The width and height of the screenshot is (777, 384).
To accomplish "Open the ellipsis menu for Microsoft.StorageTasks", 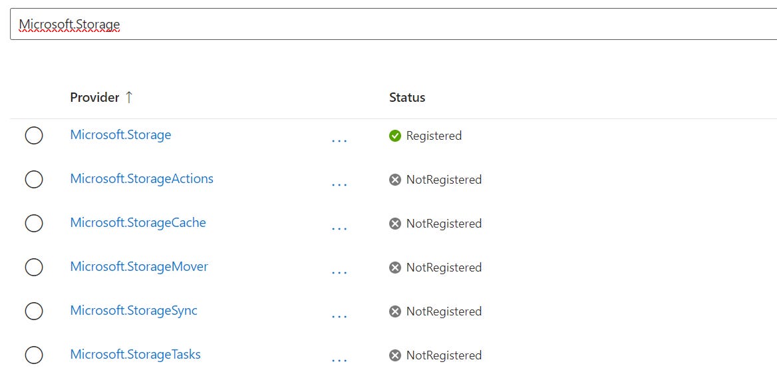I will pos(339,361).
